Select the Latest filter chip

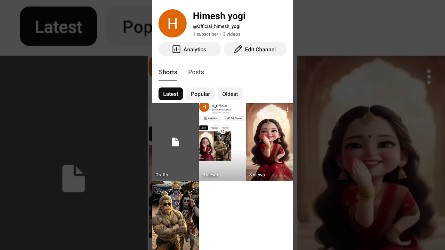(x=171, y=94)
